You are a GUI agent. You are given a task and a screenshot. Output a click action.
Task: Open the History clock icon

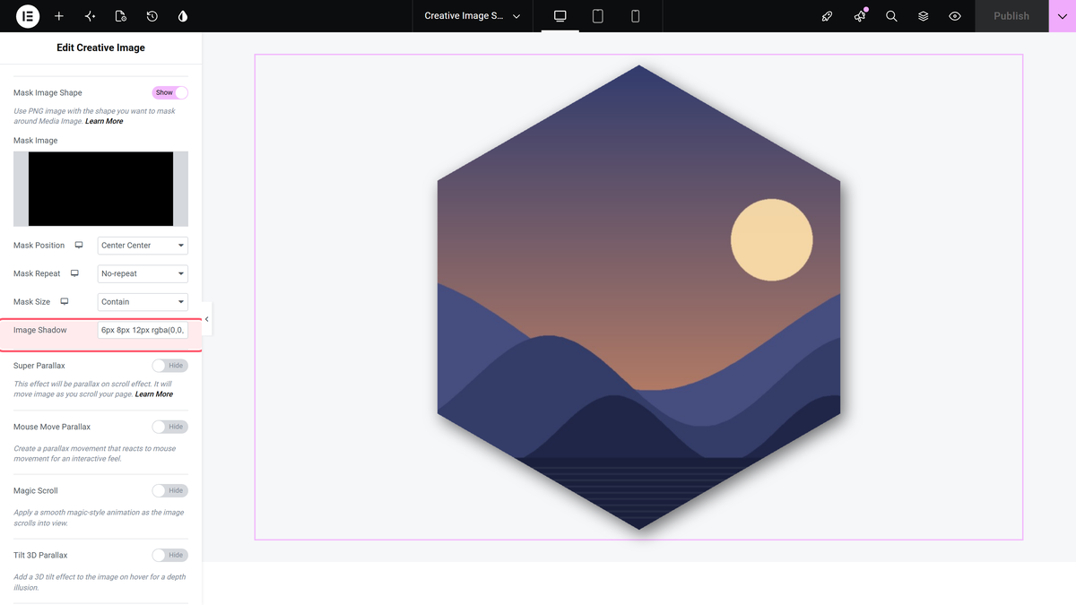152,16
